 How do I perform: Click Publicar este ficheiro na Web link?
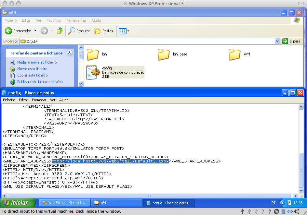(40, 82)
